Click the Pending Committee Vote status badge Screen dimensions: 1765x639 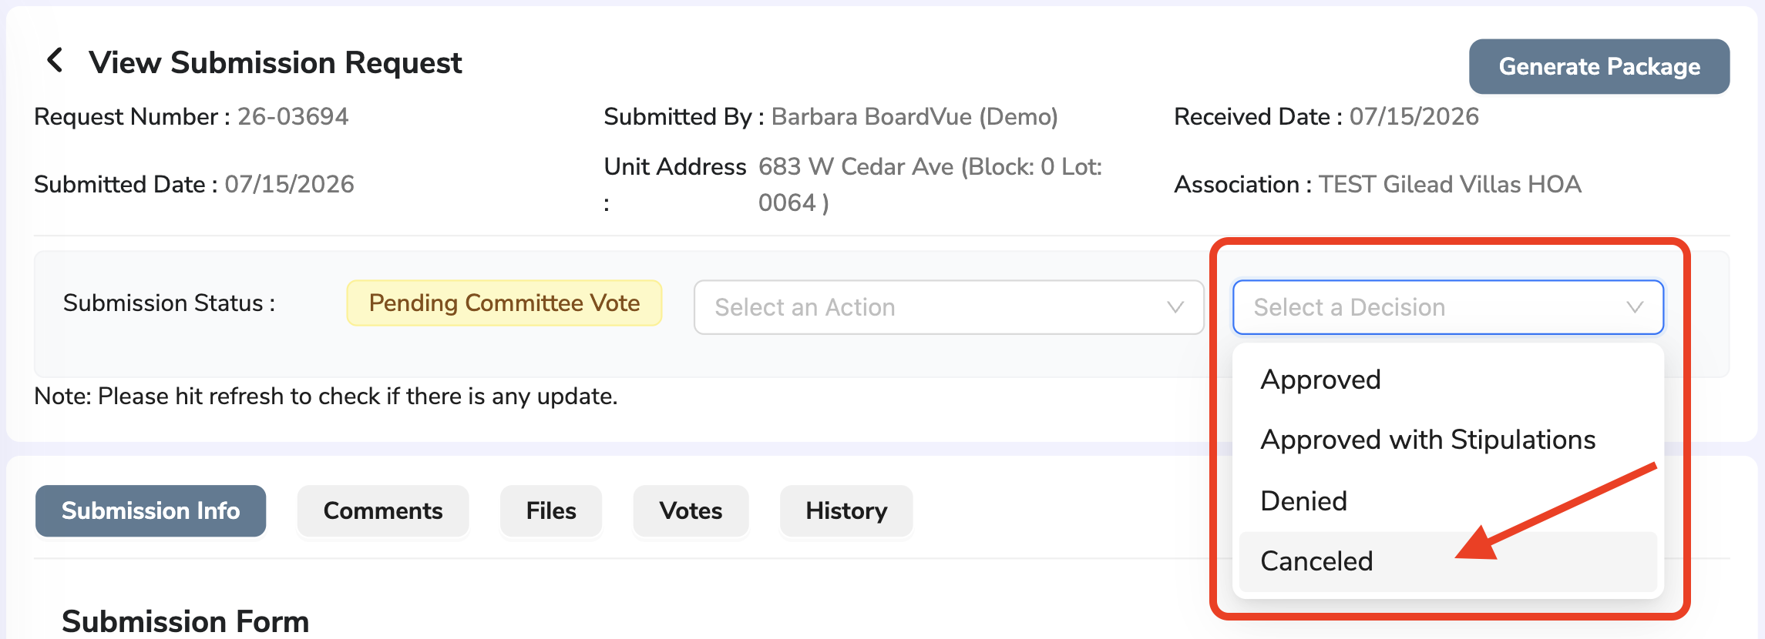coord(504,303)
